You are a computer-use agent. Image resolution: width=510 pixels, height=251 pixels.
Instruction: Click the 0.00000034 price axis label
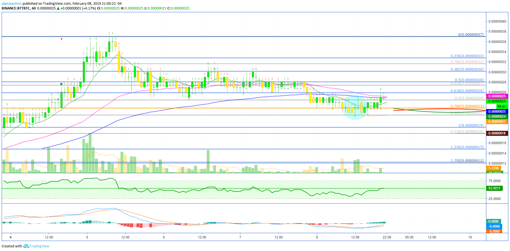click(497, 52)
